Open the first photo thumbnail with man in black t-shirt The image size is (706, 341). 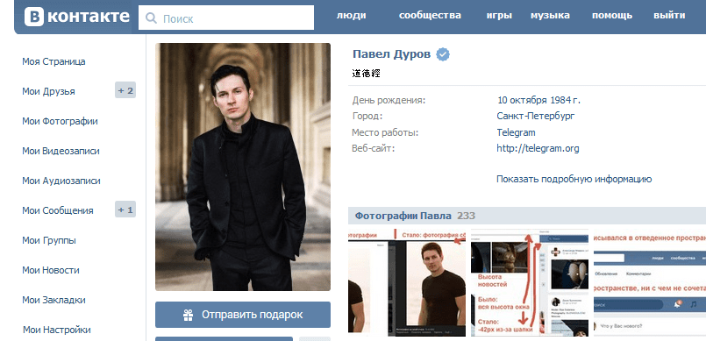pyautogui.click(x=407, y=282)
